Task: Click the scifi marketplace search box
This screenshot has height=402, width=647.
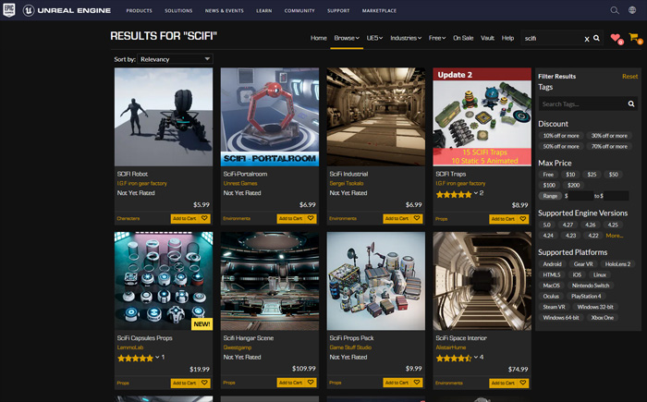Action: click(552, 39)
